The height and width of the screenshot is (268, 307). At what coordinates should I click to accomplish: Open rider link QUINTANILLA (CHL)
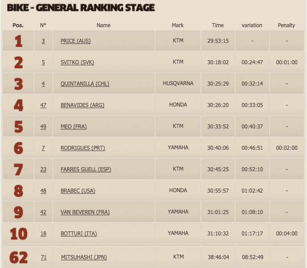[85, 84]
